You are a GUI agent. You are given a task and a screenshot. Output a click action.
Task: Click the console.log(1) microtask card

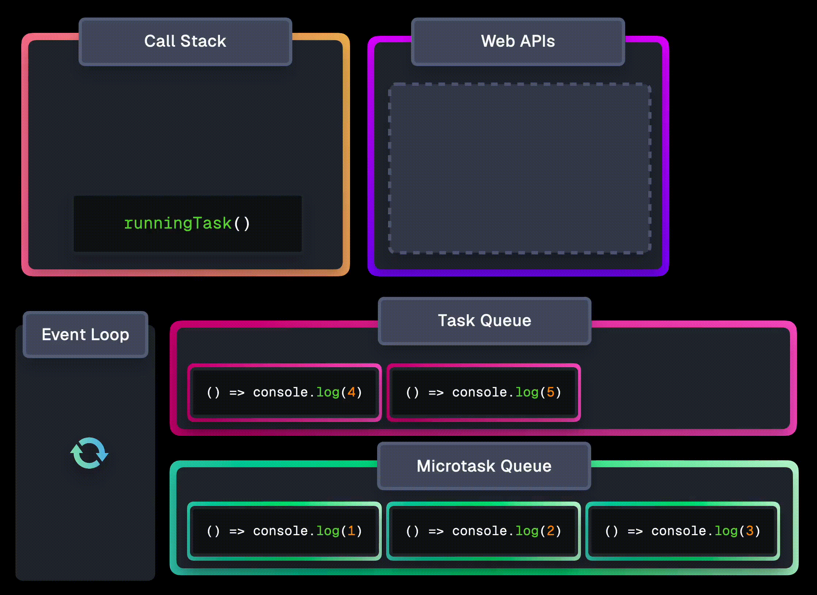284,531
